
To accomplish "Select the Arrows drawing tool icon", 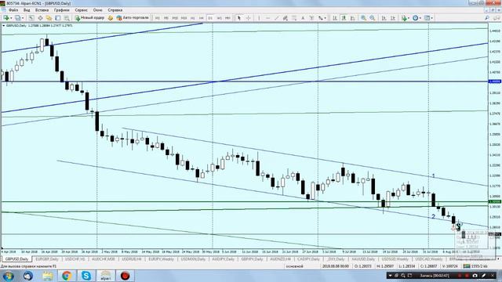I will tap(320, 18).
